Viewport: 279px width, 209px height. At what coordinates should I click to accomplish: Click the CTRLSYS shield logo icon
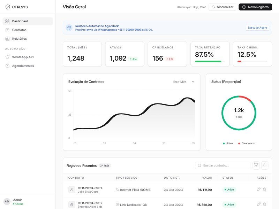[8, 7]
